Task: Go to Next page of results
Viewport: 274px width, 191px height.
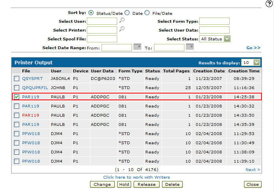Action: [x=253, y=170]
